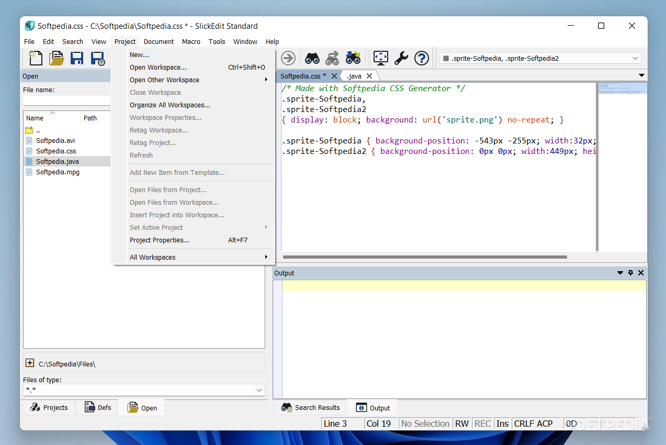
Task: Click the Open File folder icon
Action: point(57,58)
